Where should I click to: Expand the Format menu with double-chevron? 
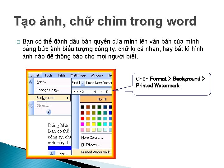coord(49,112)
